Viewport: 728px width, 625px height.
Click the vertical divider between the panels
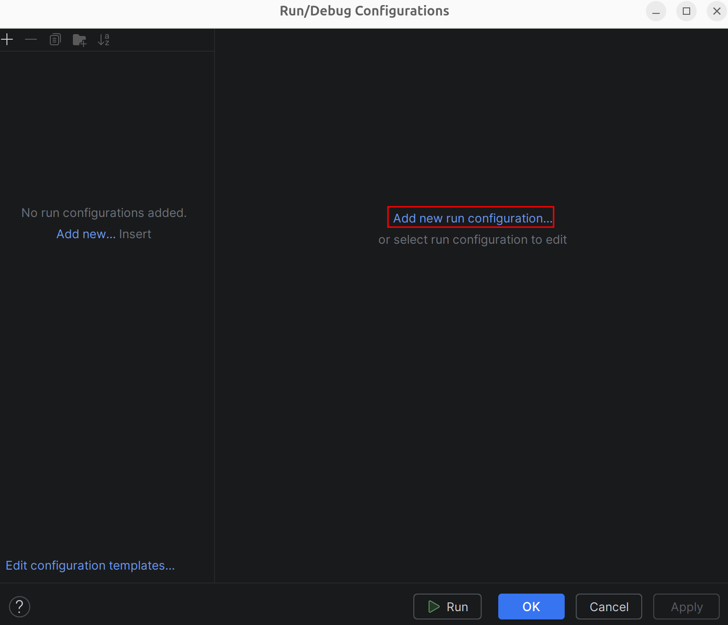[215, 305]
